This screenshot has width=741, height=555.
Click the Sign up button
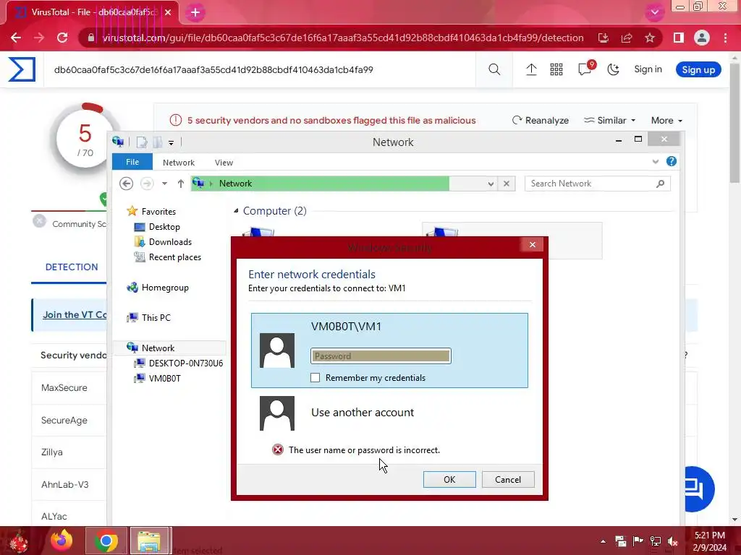coord(698,70)
